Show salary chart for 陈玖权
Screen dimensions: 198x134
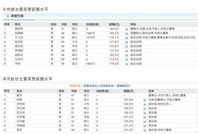[x=126, y=42]
